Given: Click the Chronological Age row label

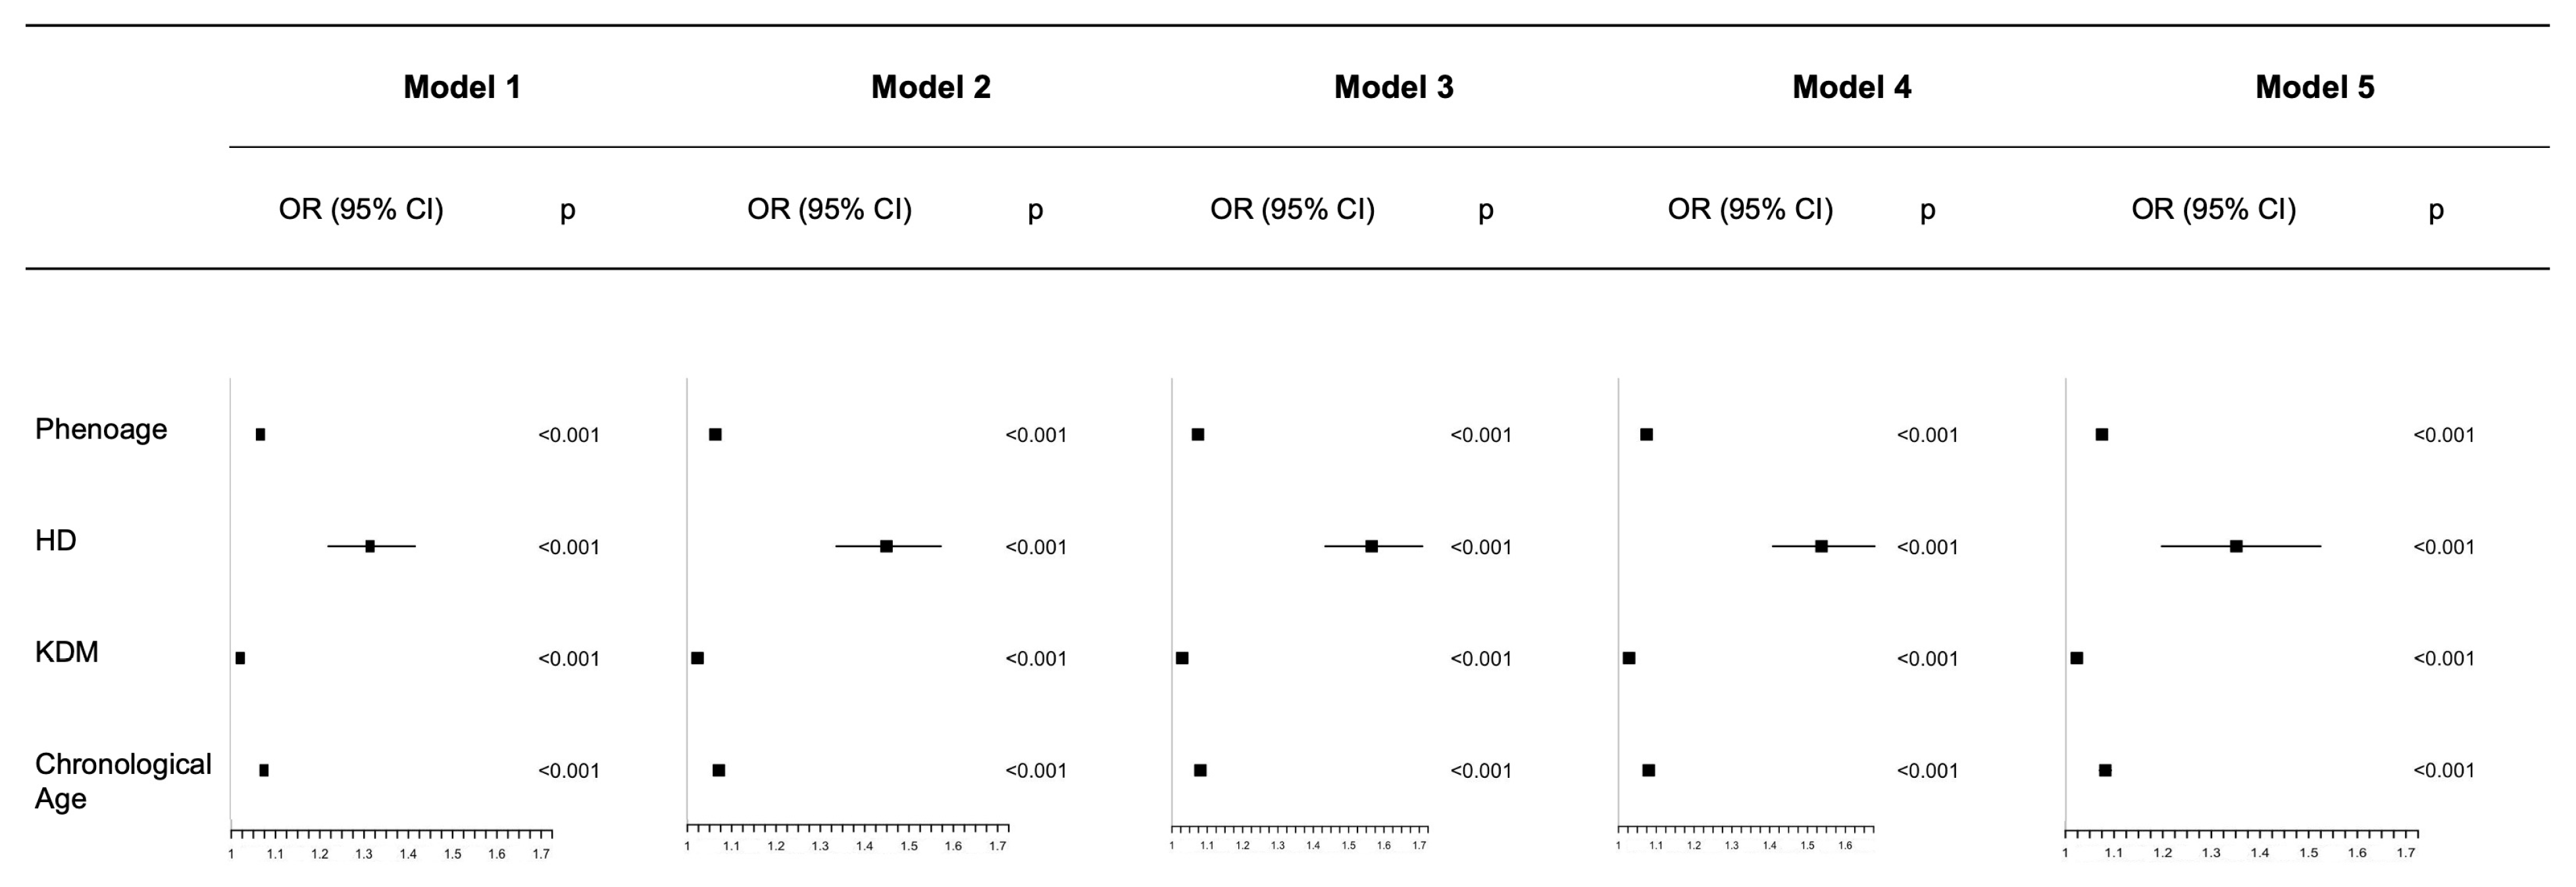Looking at the screenshot, I should [122, 780].
